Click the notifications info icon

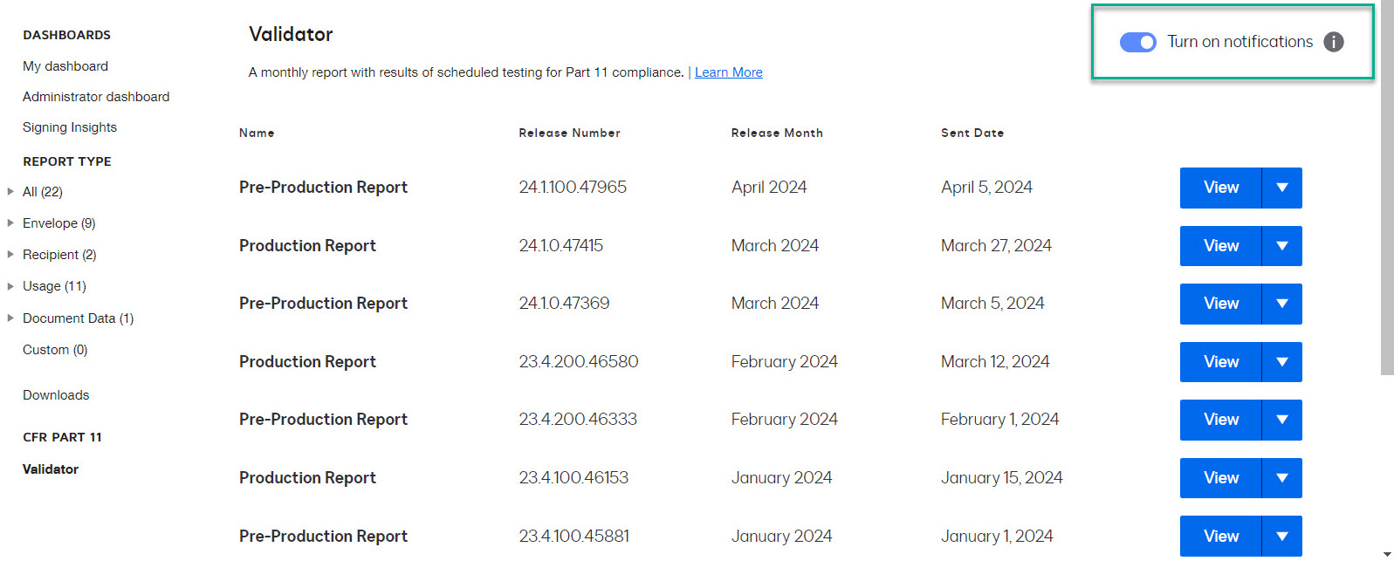1333,42
